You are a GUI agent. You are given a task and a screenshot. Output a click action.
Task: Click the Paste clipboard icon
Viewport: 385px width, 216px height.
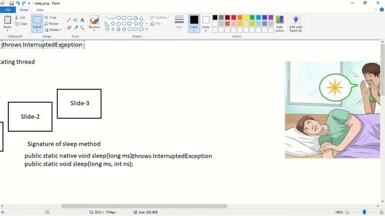pyautogui.click(x=7, y=20)
